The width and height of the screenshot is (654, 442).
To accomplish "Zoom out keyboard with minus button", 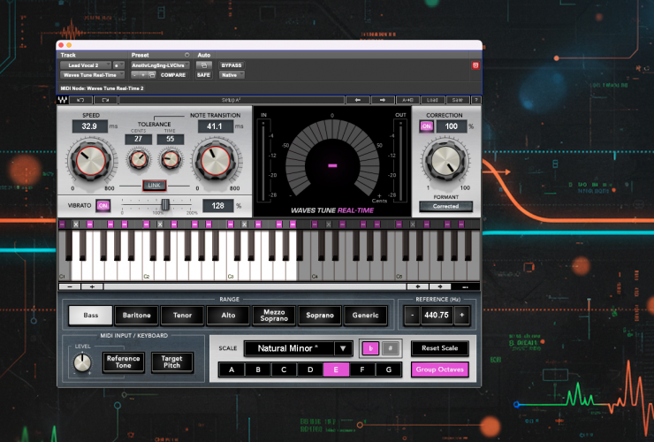I will [70, 286].
